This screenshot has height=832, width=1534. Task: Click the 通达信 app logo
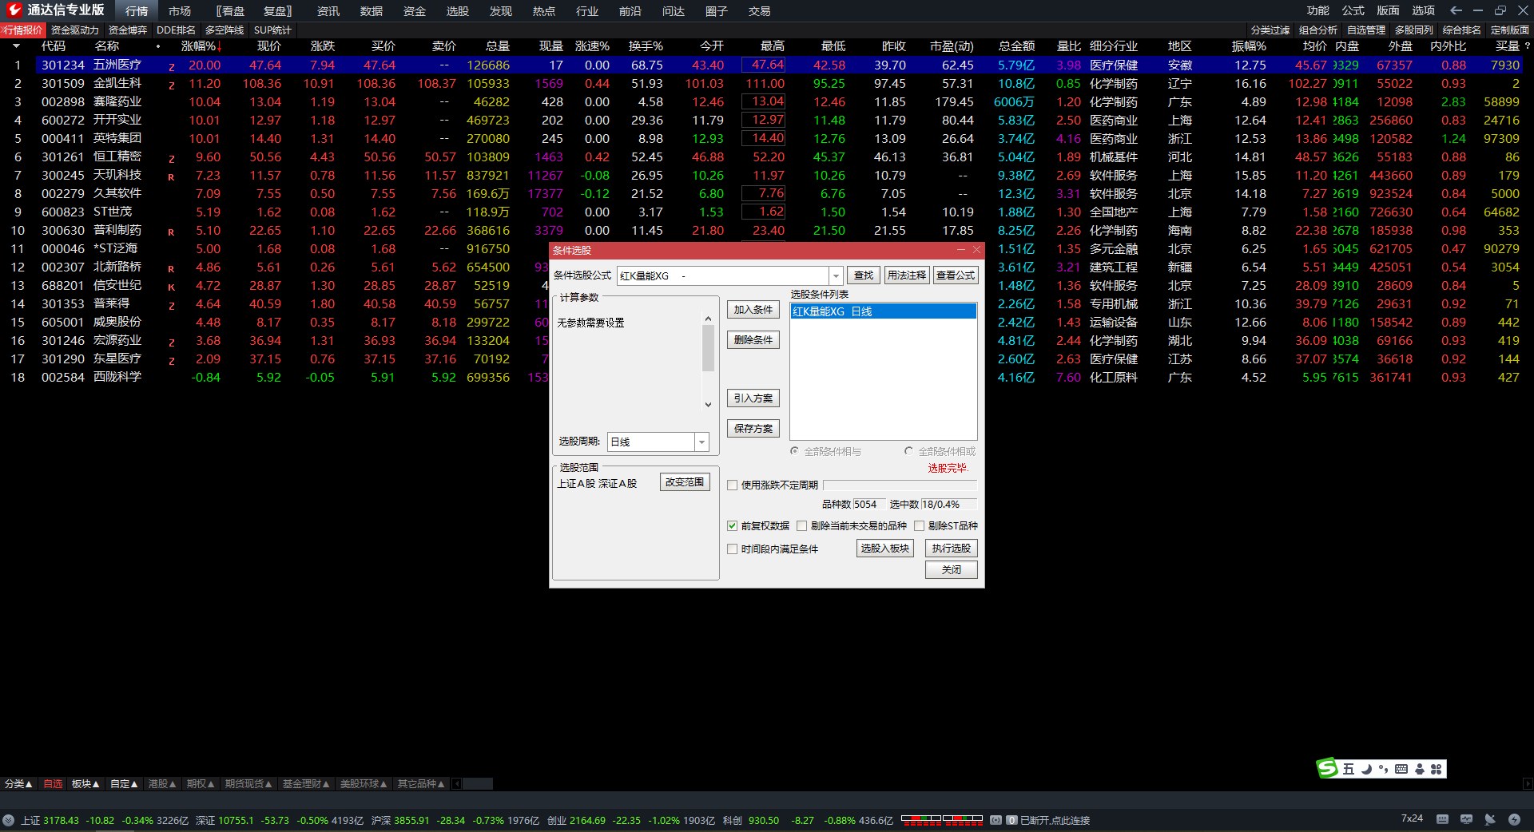point(14,10)
